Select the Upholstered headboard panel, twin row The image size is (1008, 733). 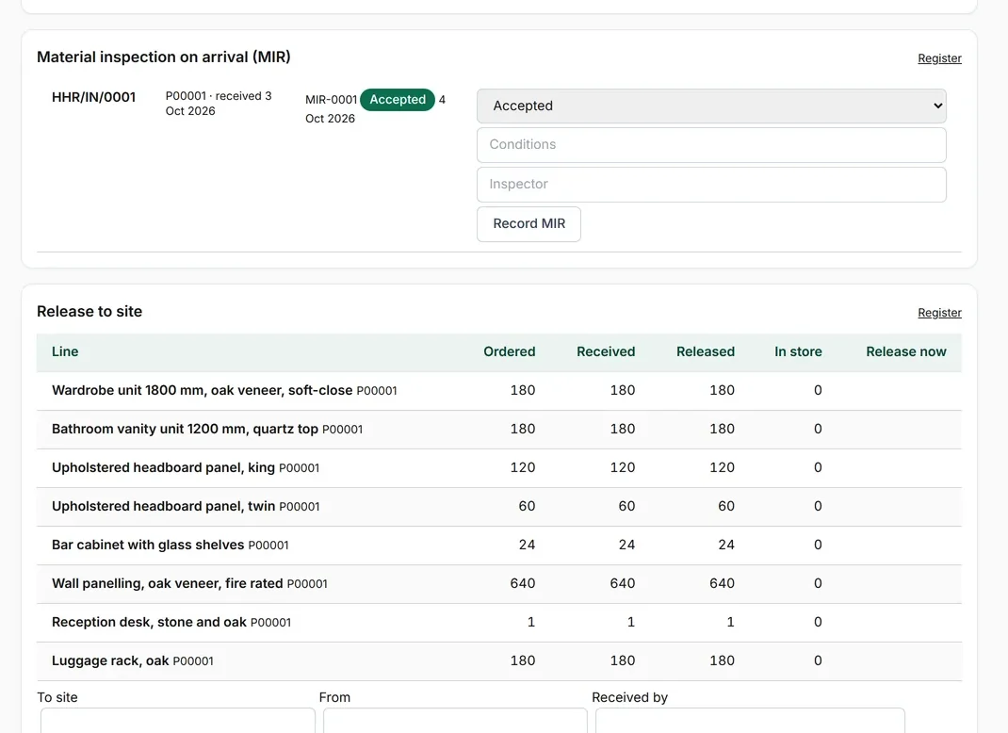(499, 507)
